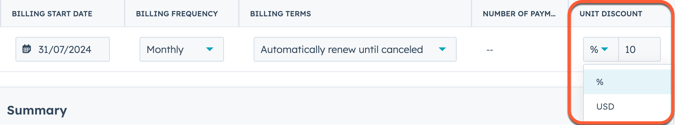Click the caret arrow next to % selector
The image size is (675, 125).
605,49
